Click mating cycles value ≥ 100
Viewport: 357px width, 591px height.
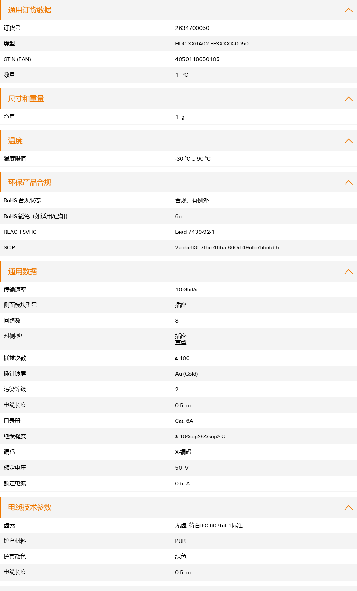(x=182, y=358)
